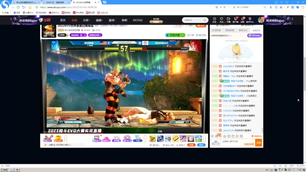This screenshot has height=172, width=306.
Task: Click the orange send button in chat
Action: point(259,143)
